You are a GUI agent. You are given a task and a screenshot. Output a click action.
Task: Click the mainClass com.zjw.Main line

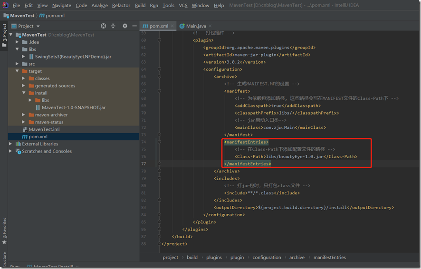coord(280,127)
